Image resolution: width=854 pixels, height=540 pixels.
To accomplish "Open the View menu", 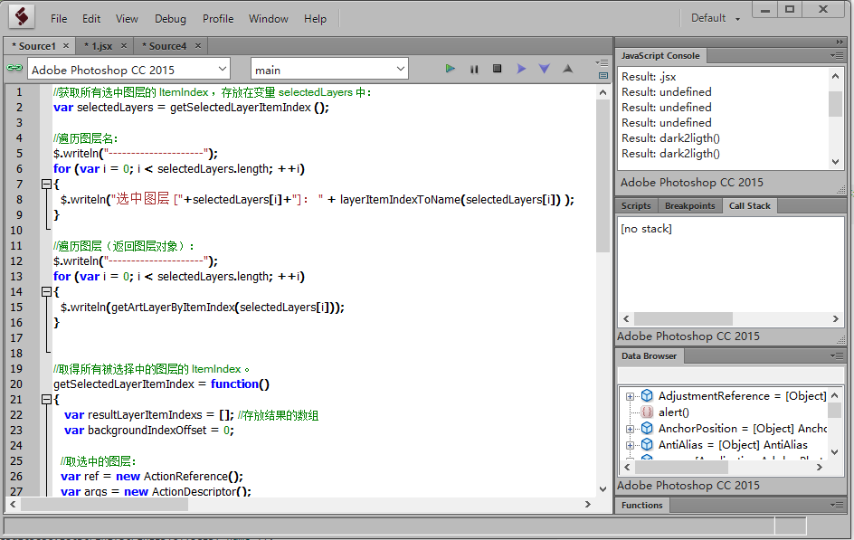I will click(127, 18).
